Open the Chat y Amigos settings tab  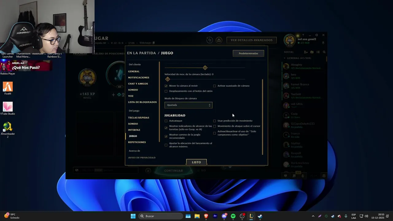pyautogui.click(x=138, y=84)
